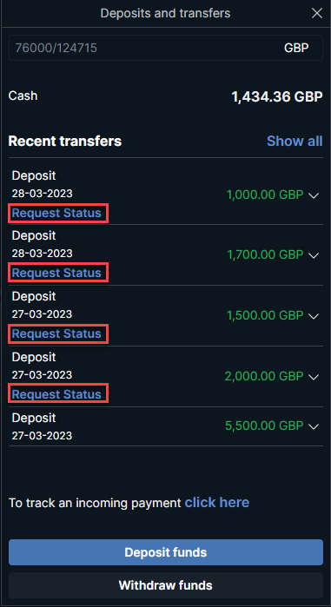Open Request Status for 1,500.00 GBP deposit
The height and width of the screenshot is (607, 331).
tap(56, 333)
